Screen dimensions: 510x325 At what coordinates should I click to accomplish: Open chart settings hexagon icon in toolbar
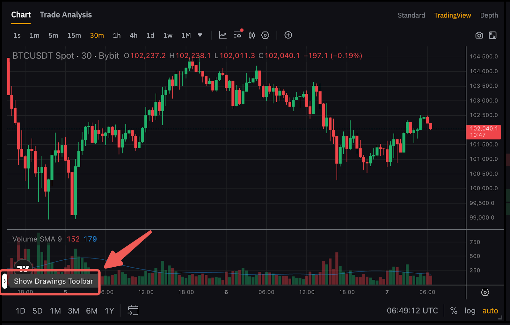click(x=265, y=35)
